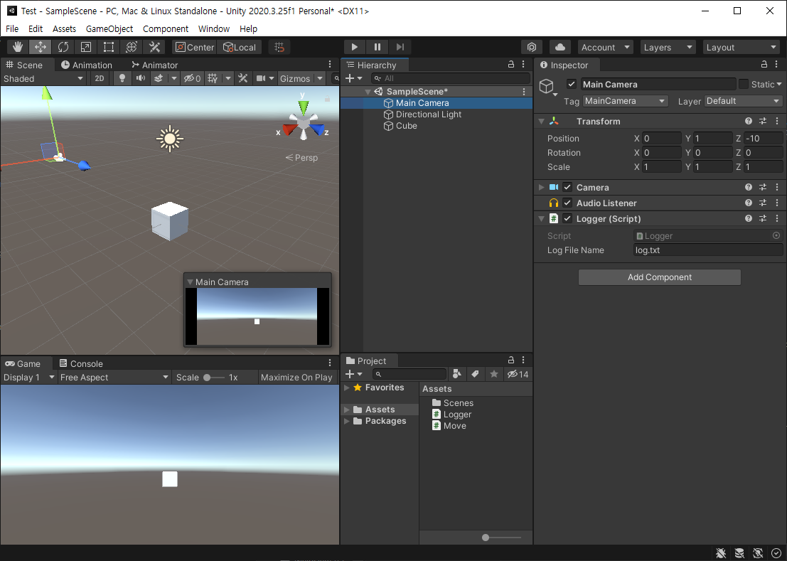787x561 pixels.
Task: Open the Layout dropdown
Action: pos(741,47)
